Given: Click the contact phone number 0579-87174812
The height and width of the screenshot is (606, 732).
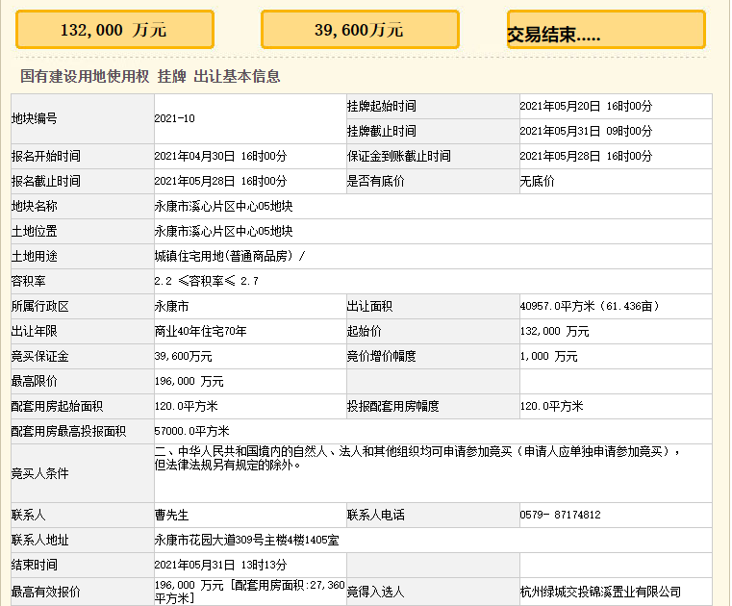Looking at the screenshot, I should pyautogui.click(x=560, y=516).
